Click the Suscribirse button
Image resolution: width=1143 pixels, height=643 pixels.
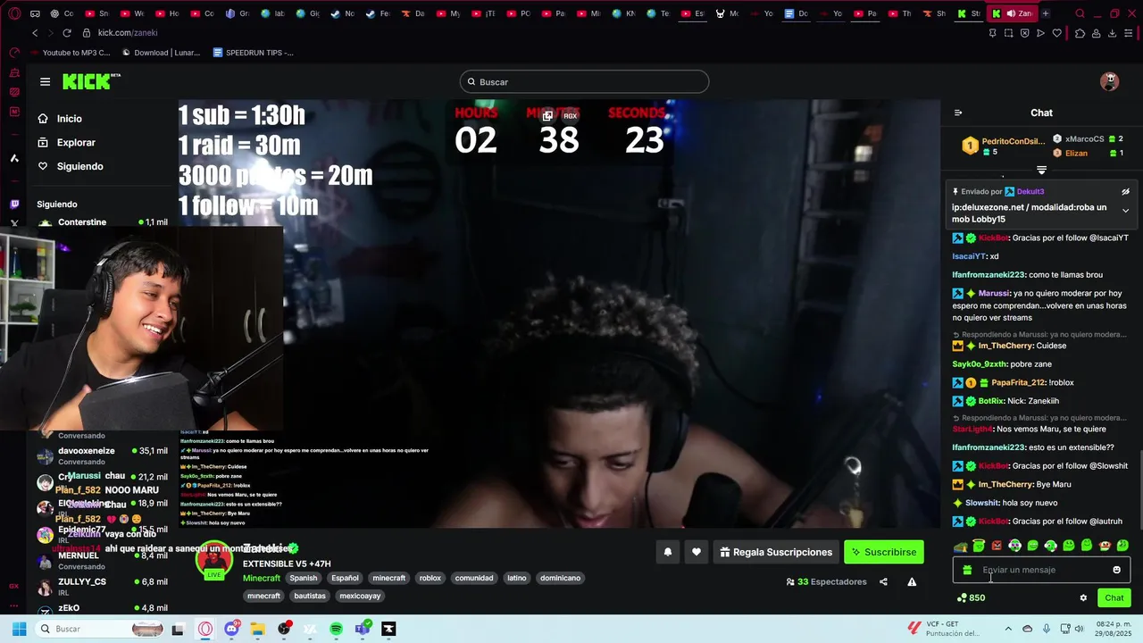[x=883, y=552]
